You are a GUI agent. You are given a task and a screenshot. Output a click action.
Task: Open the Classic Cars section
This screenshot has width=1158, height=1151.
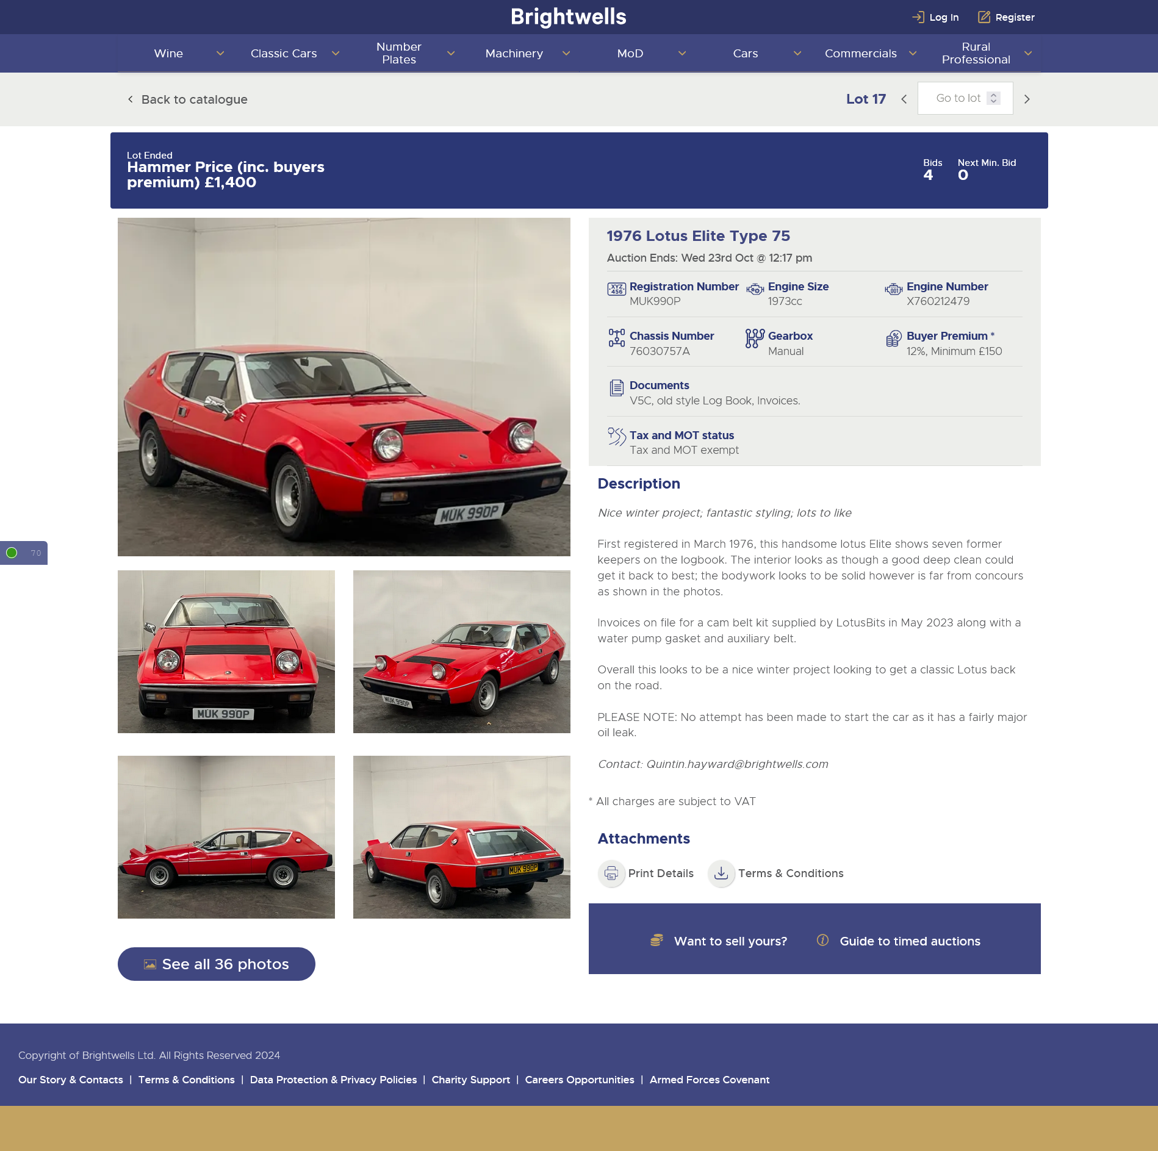point(284,54)
